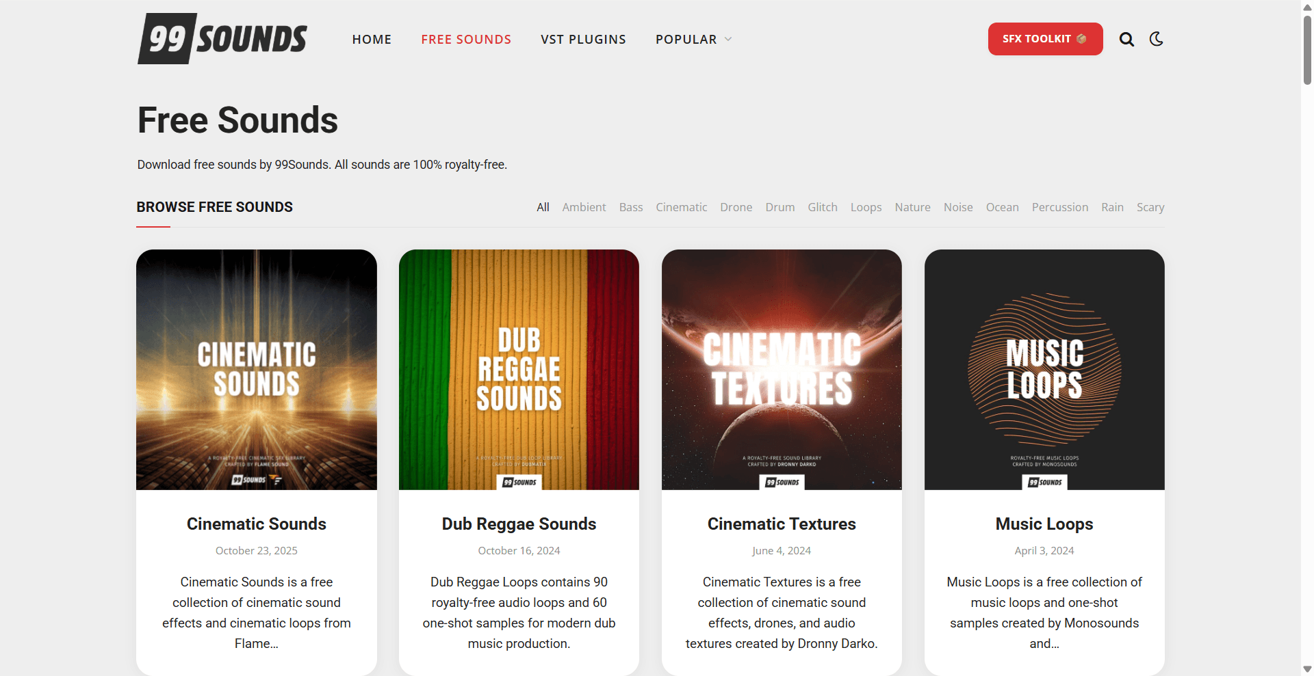This screenshot has width=1314, height=676.
Task: Filter sounds by Ocean
Action: [x=1002, y=207]
